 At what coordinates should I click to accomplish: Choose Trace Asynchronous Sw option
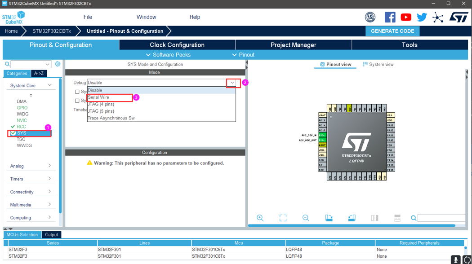tap(161, 118)
